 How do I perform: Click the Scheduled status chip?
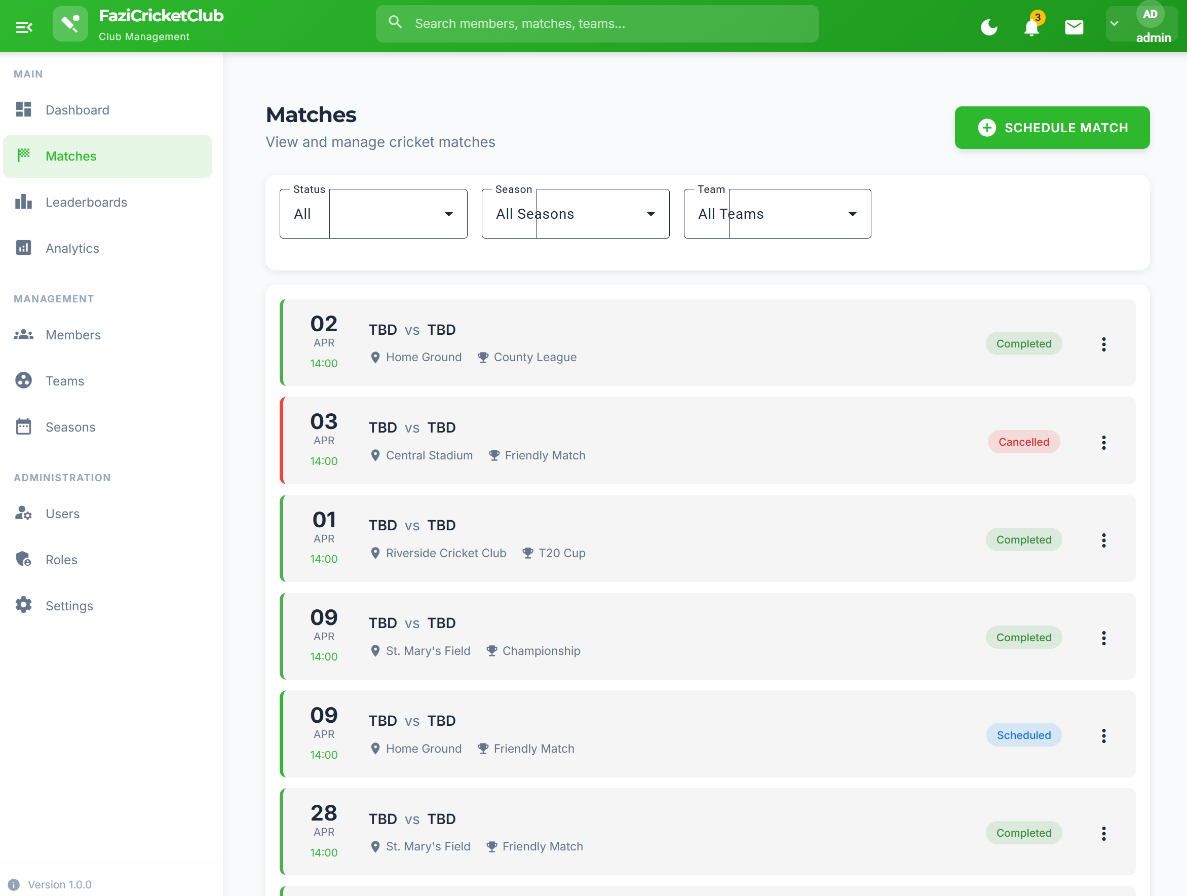[1023, 735]
